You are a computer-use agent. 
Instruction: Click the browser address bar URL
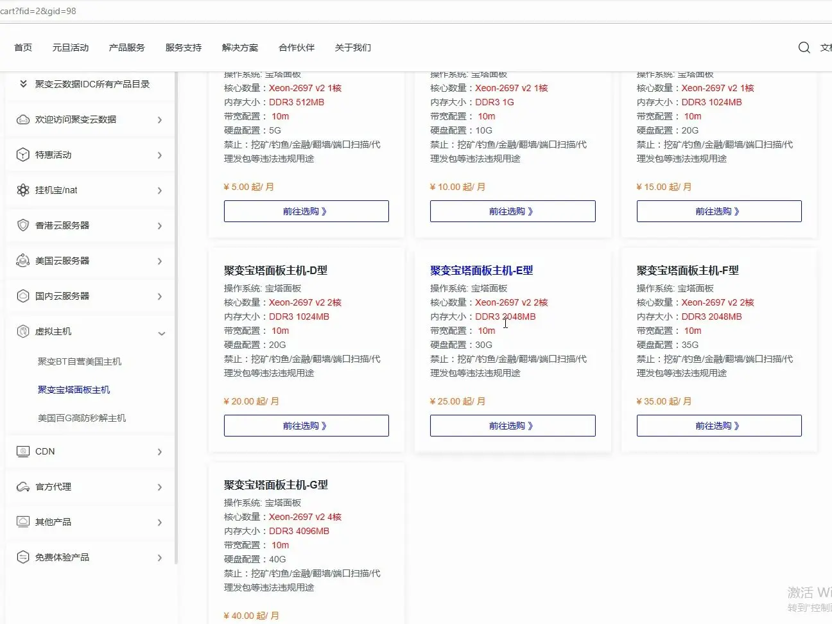39,11
